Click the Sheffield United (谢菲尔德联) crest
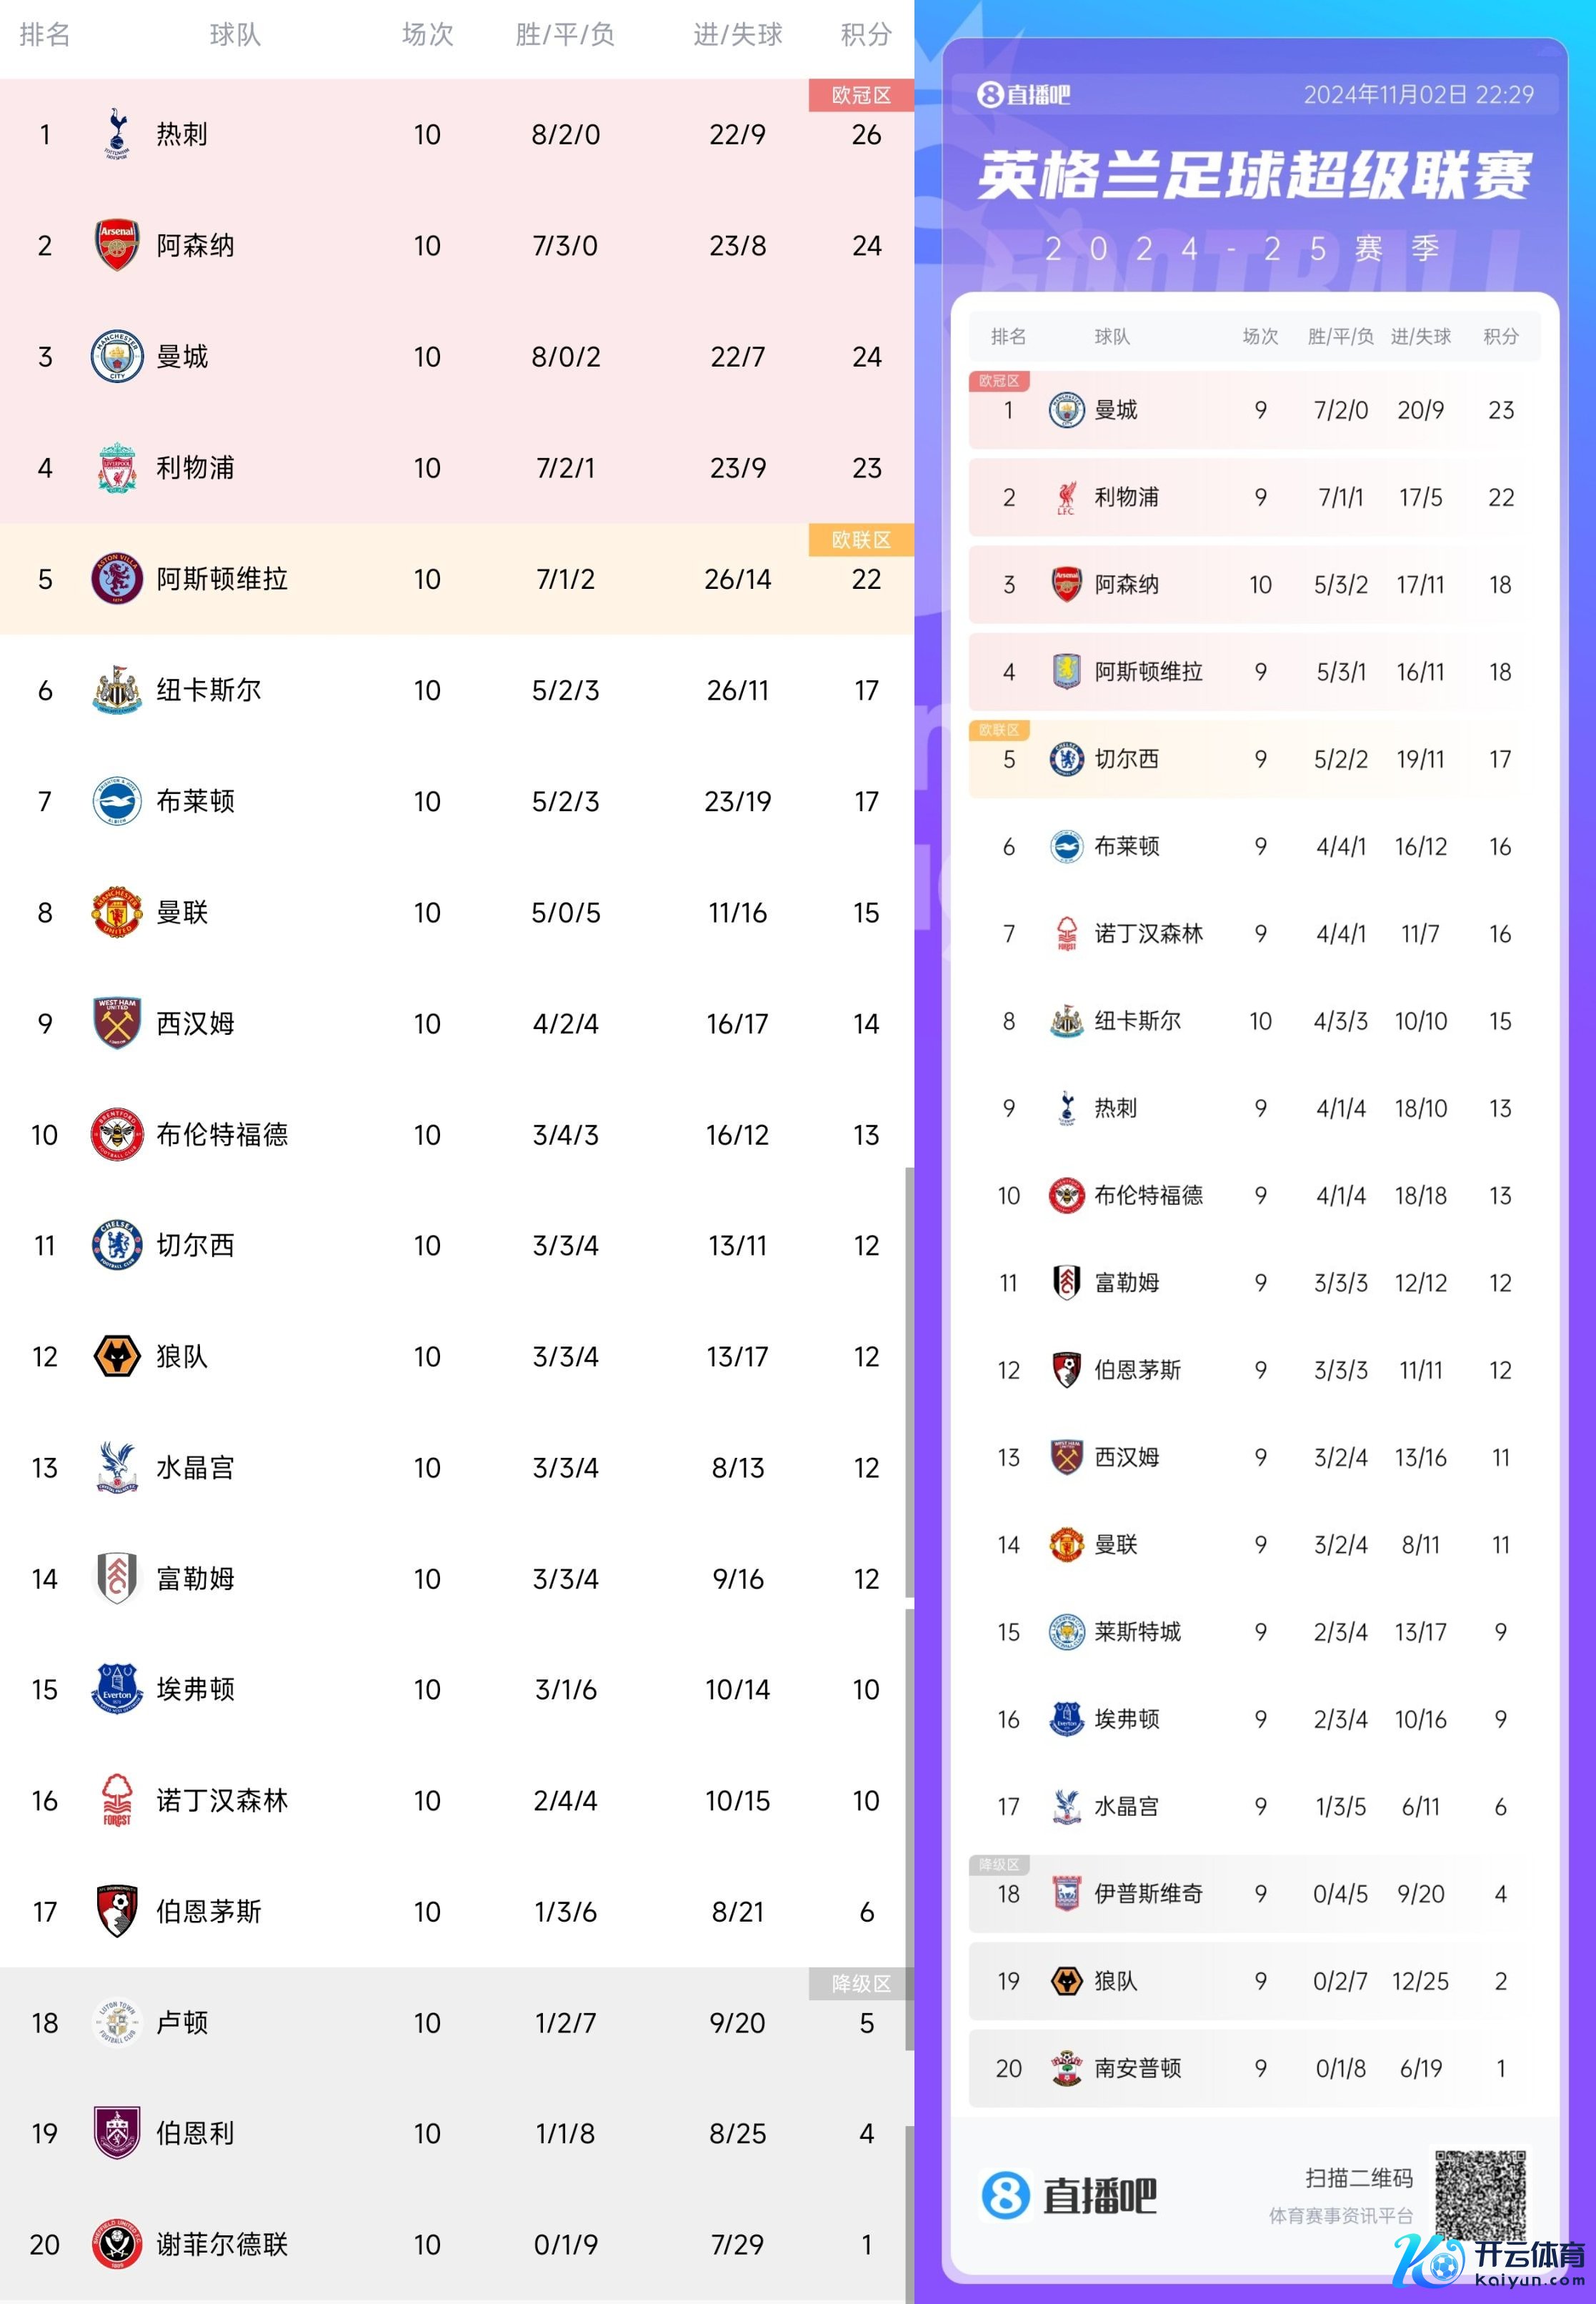Image resolution: width=1596 pixels, height=2304 pixels. [x=117, y=2244]
